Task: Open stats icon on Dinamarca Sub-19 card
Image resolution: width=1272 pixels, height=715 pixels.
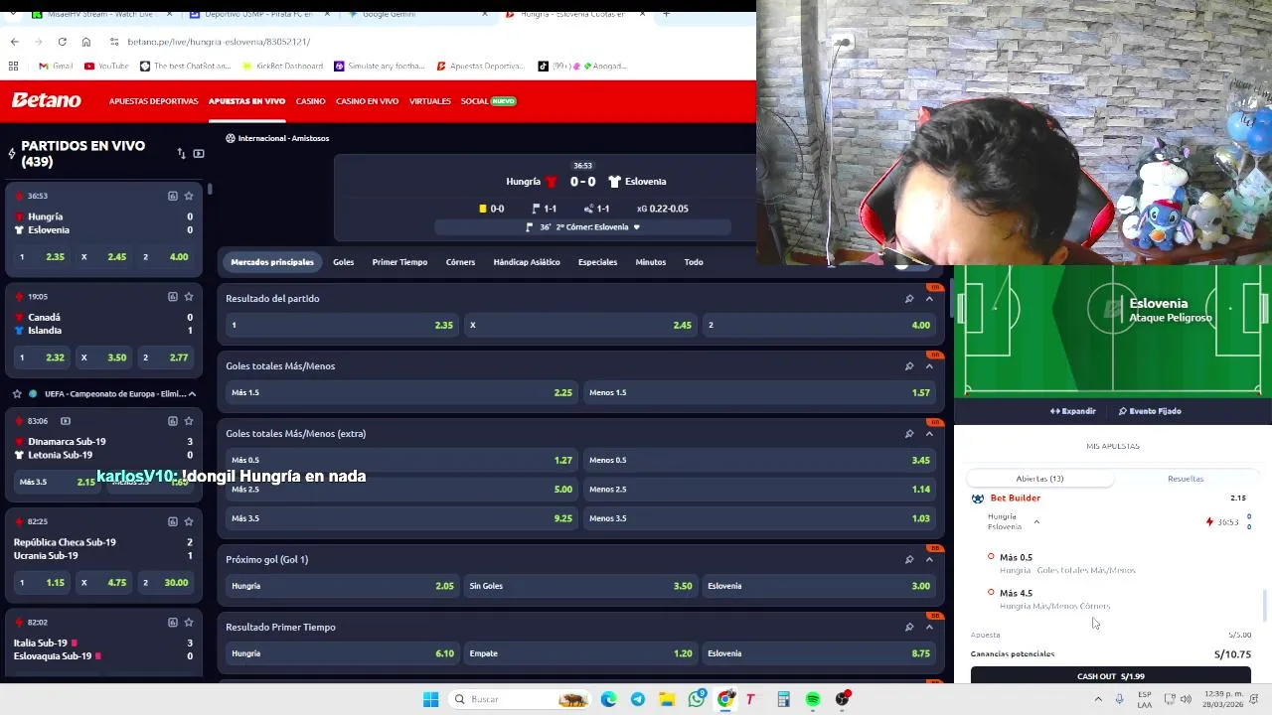Action: coord(172,421)
